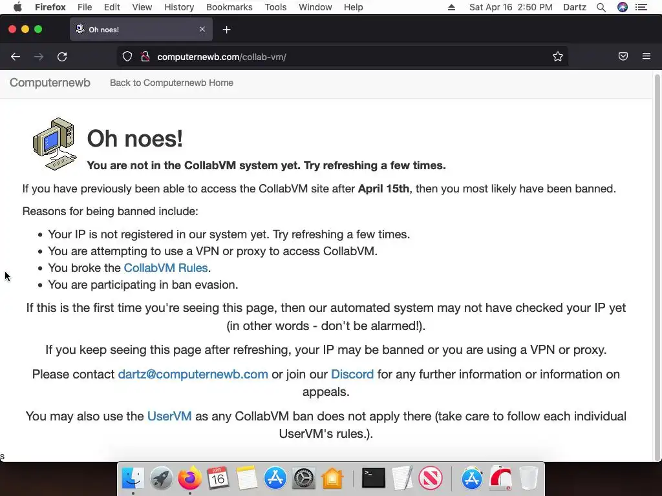662x496 pixels.
Task: Click the retro computer image
Action: (x=55, y=144)
